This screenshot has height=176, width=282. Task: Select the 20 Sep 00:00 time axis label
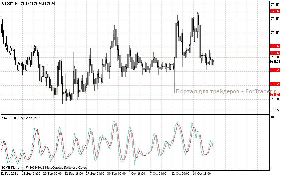pos(52,173)
